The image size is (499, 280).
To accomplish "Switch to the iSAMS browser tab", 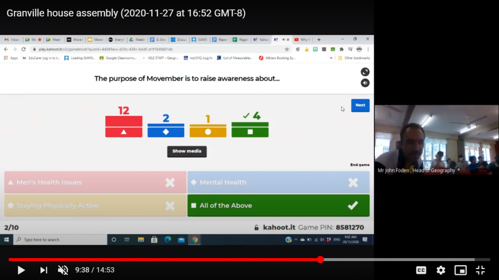I will click(x=200, y=40).
